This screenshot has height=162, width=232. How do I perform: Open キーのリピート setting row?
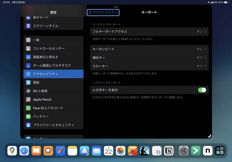click(x=149, y=49)
